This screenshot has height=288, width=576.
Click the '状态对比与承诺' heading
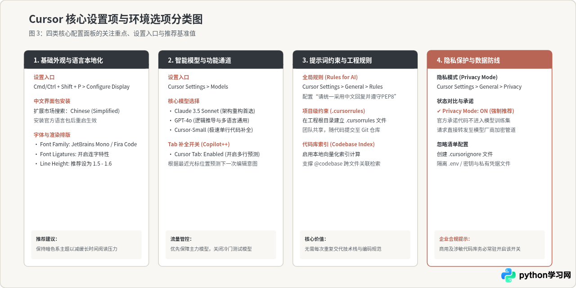(455, 101)
